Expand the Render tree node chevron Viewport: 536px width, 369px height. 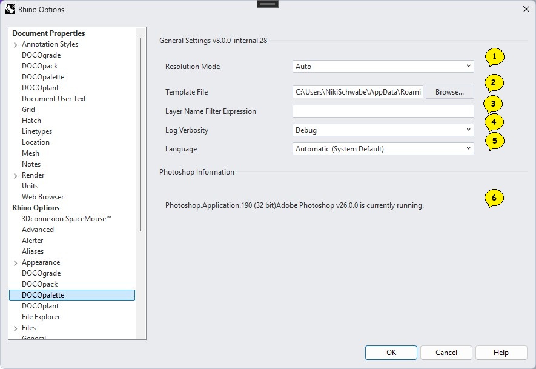tap(15, 176)
